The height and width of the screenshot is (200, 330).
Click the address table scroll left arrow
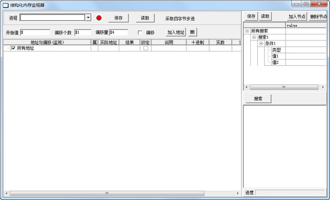coord(7,193)
